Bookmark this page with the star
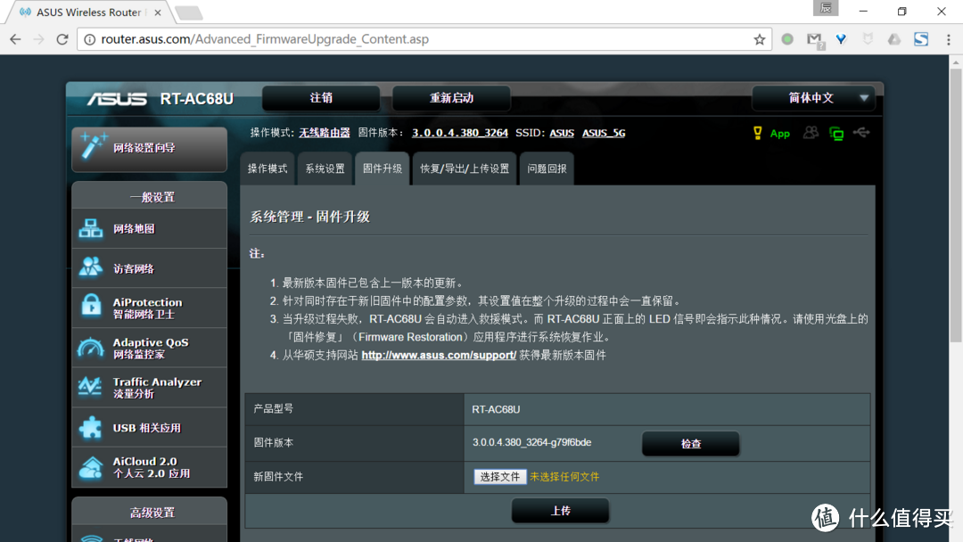 (x=760, y=39)
